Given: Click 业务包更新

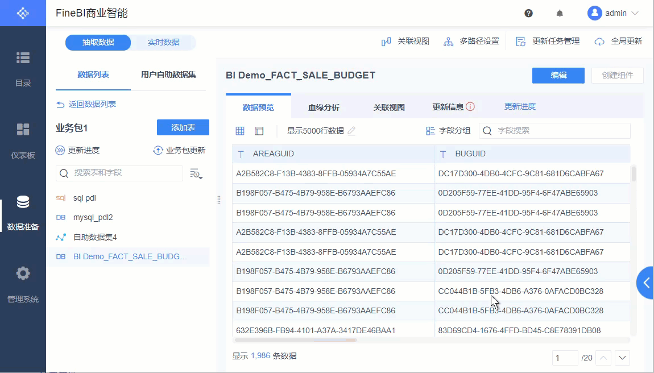Looking at the screenshot, I should [x=179, y=150].
